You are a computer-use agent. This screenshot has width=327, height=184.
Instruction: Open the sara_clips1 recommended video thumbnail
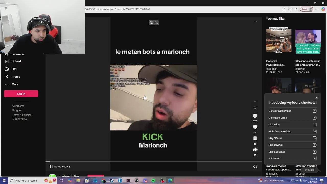pos(279,40)
